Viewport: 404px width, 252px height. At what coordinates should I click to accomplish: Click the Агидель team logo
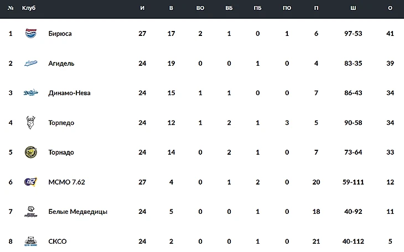[30, 64]
